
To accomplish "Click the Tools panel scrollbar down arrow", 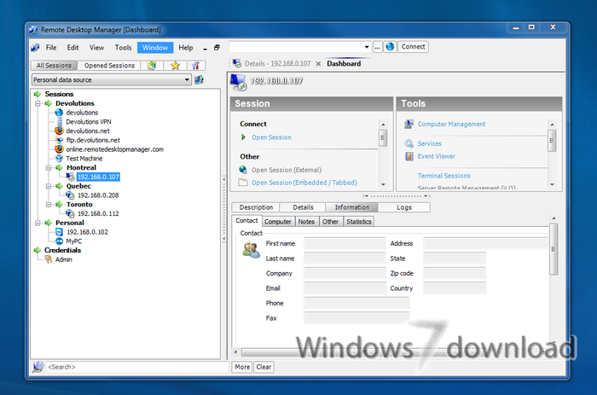I will pyautogui.click(x=552, y=184).
